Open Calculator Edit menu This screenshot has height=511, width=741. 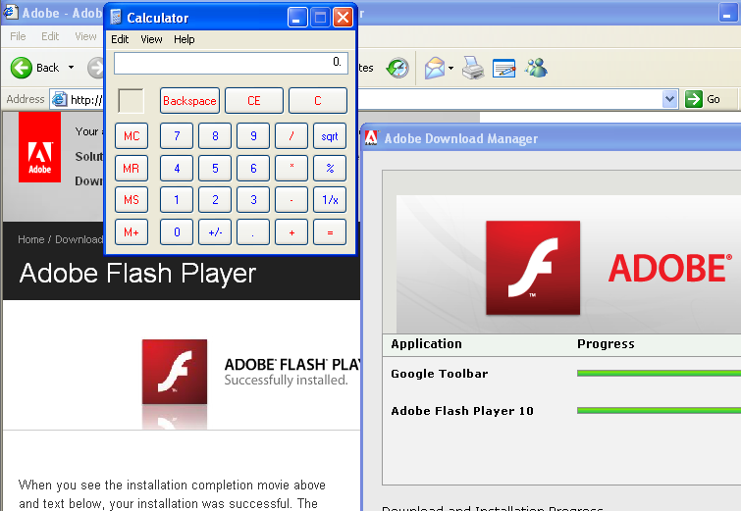[x=120, y=39]
